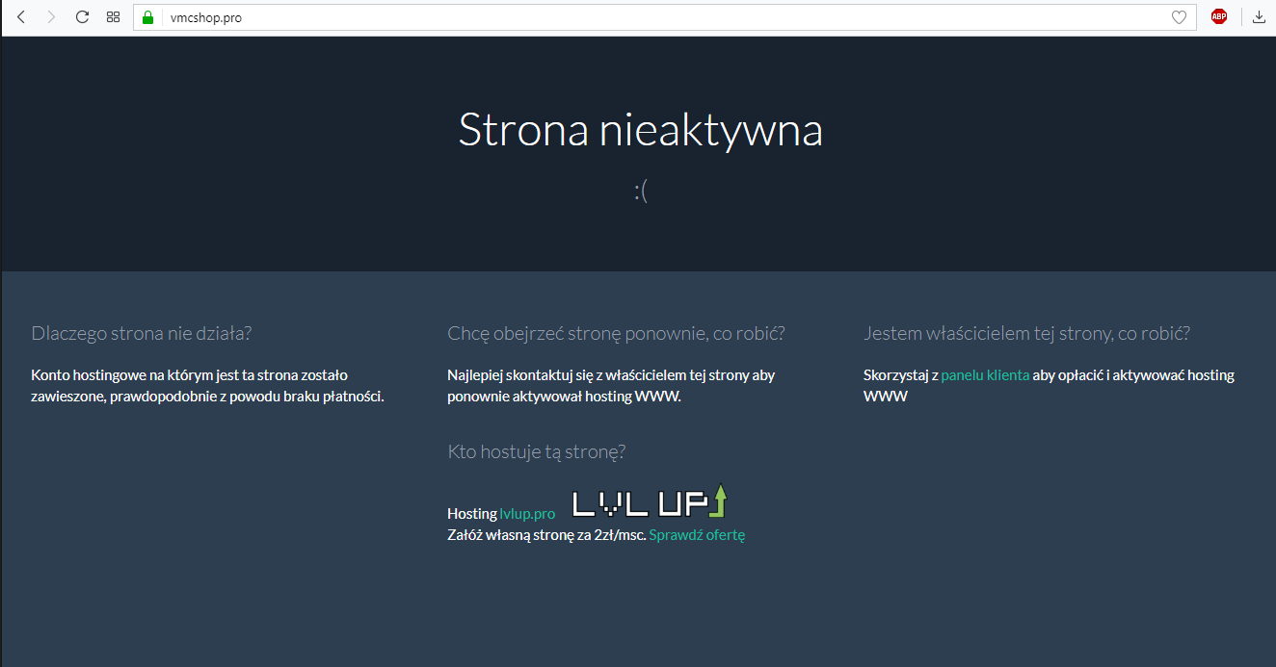The image size is (1276, 667).
Task: Click the forward navigation arrow
Action: click(x=51, y=16)
